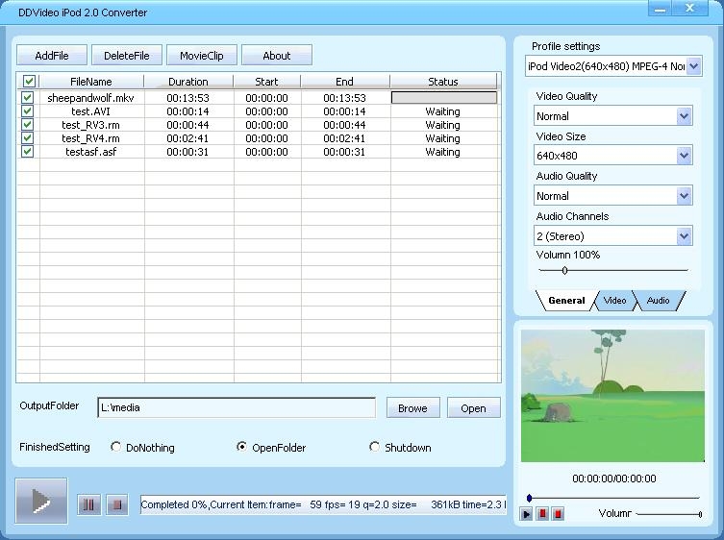Select the test_RV4.rm filename
Image resolution: width=724 pixels, height=540 pixels.
point(90,138)
